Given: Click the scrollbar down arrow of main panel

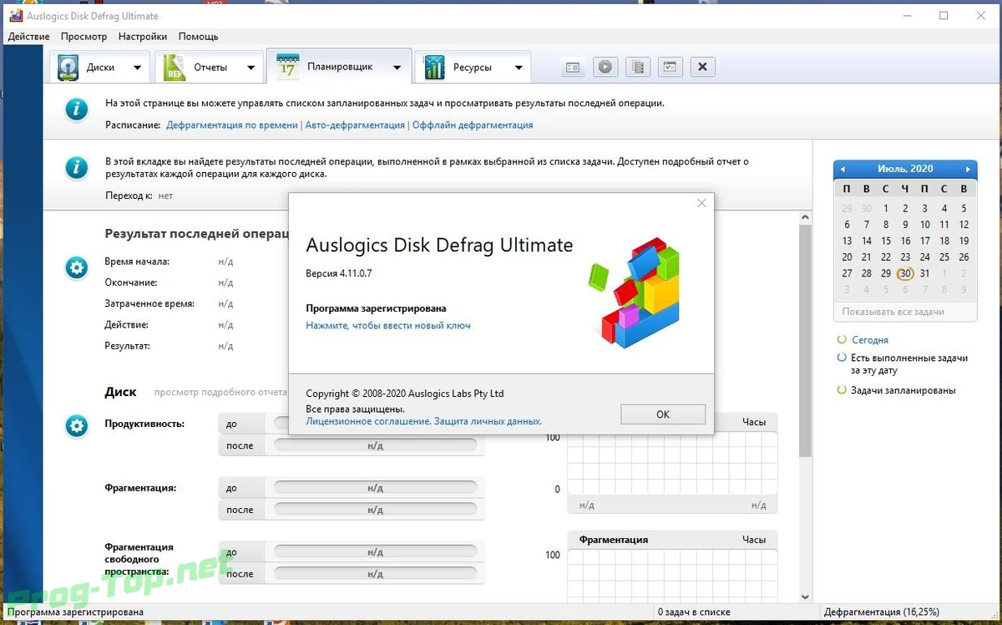Looking at the screenshot, I should pos(805,597).
